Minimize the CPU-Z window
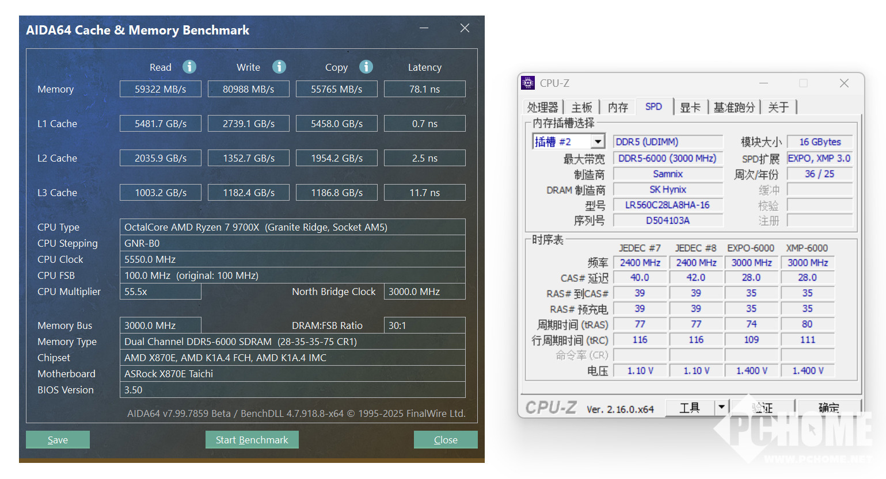Screen dimensions: 886x479 click(763, 83)
